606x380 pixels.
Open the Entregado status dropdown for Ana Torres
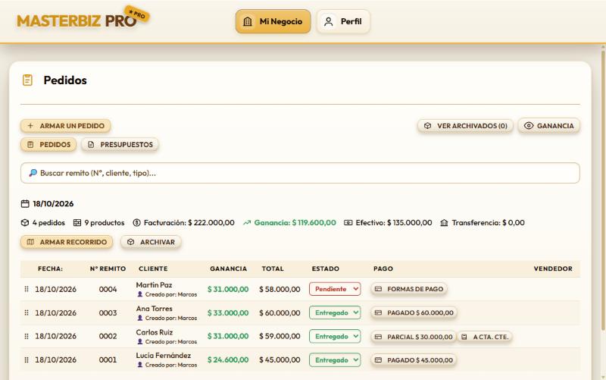(x=335, y=312)
